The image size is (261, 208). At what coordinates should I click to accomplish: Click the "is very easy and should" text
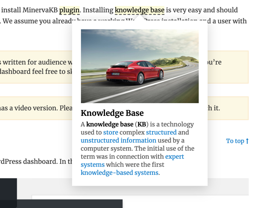[202, 10]
